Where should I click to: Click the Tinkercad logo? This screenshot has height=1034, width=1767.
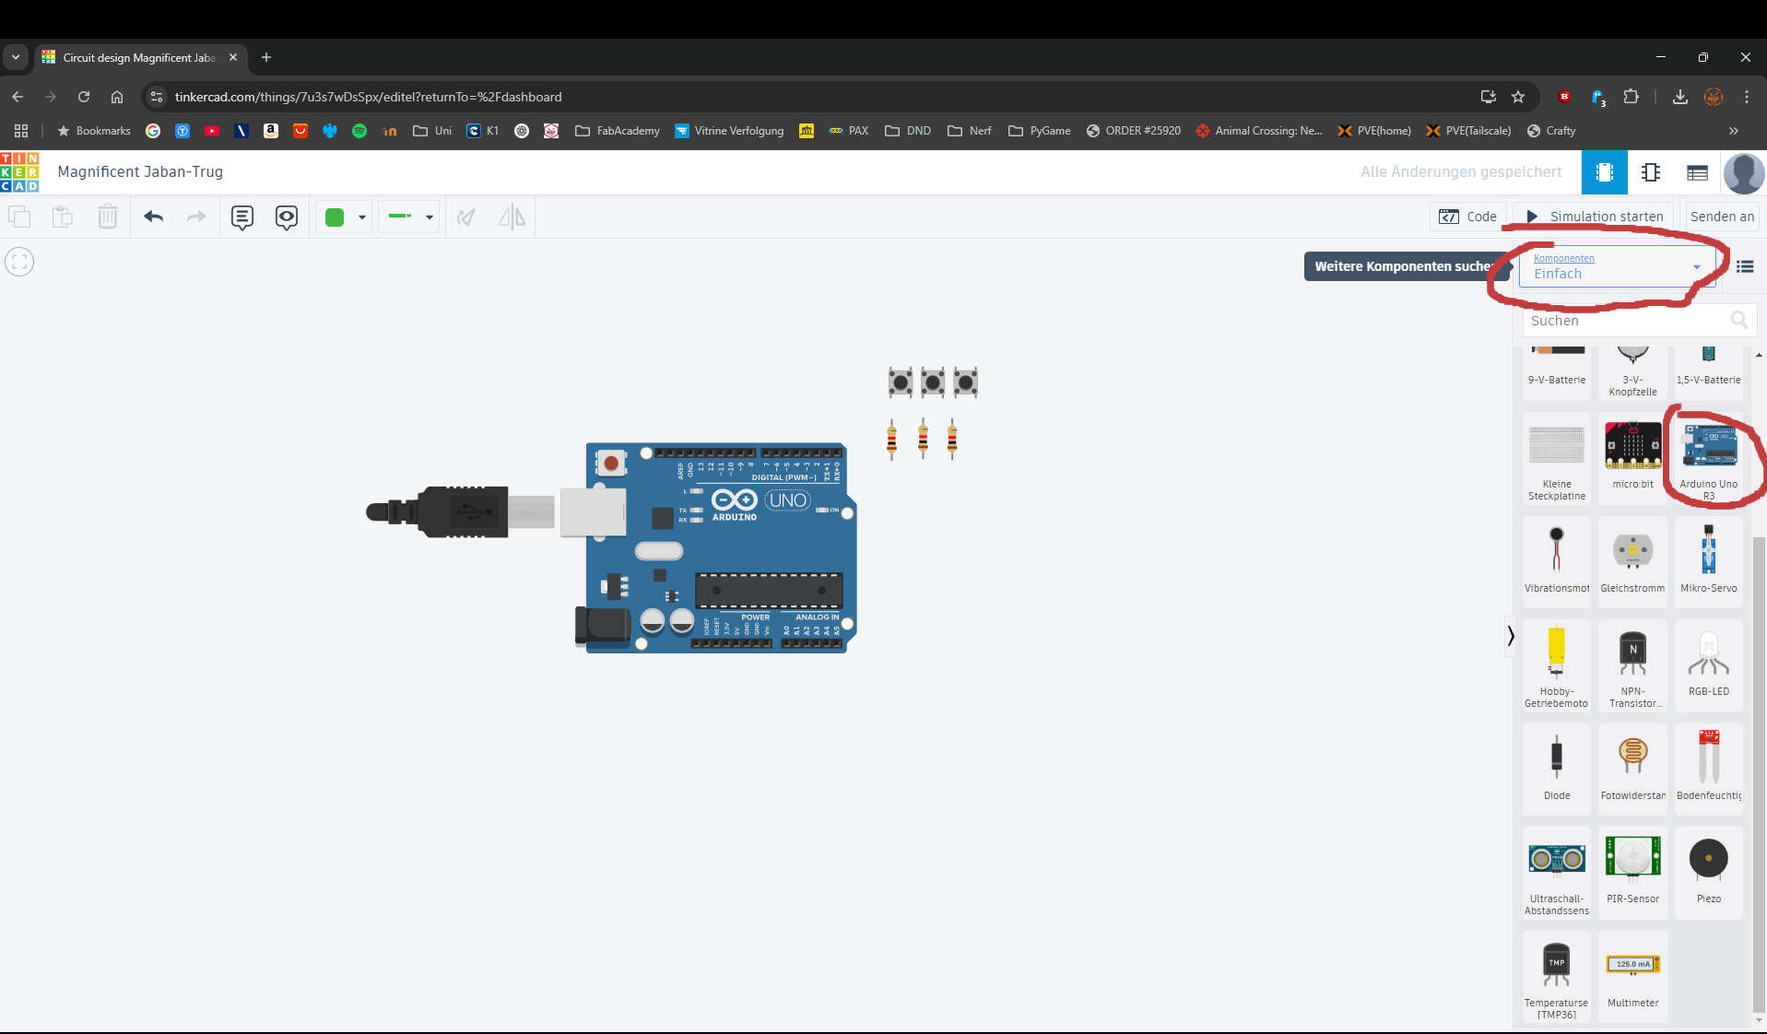tap(19, 172)
